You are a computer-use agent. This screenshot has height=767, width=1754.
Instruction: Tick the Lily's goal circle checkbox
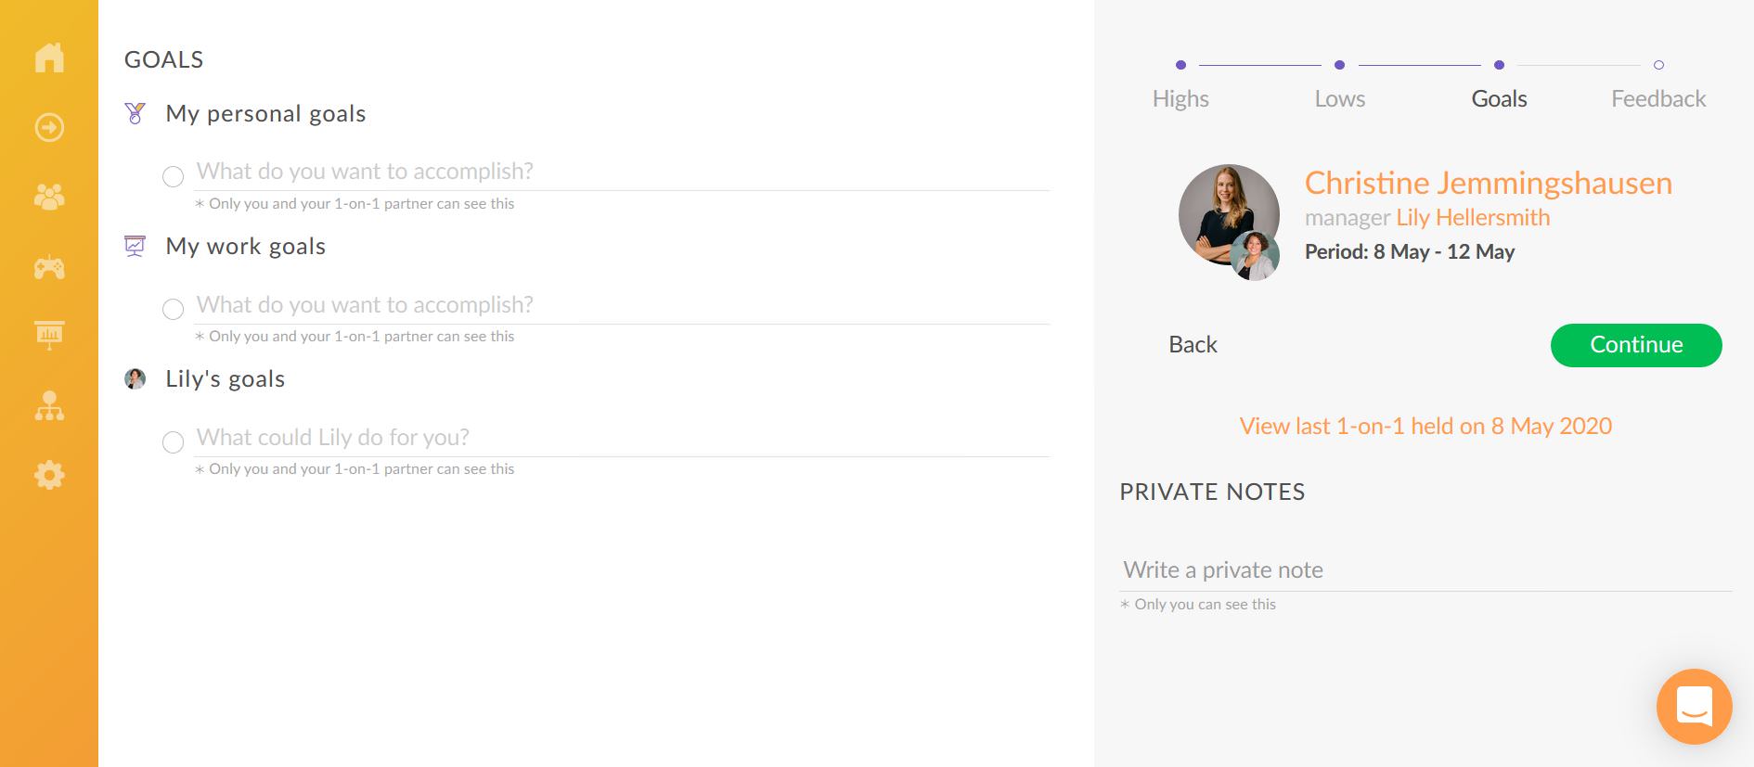click(173, 442)
